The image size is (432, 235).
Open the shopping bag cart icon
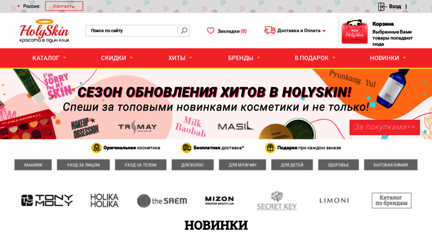point(354,31)
